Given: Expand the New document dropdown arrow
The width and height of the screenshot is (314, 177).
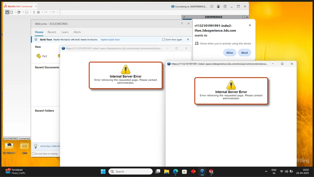Looking at the screenshot, I should (x=16, y=12).
